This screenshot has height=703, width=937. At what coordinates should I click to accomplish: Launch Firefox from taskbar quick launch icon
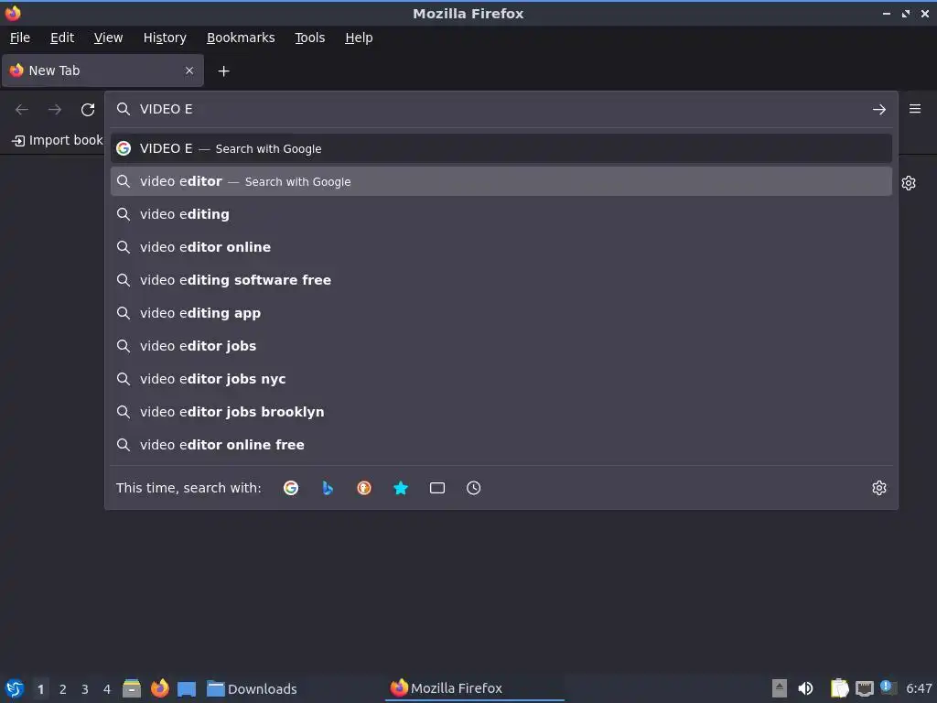(x=159, y=688)
